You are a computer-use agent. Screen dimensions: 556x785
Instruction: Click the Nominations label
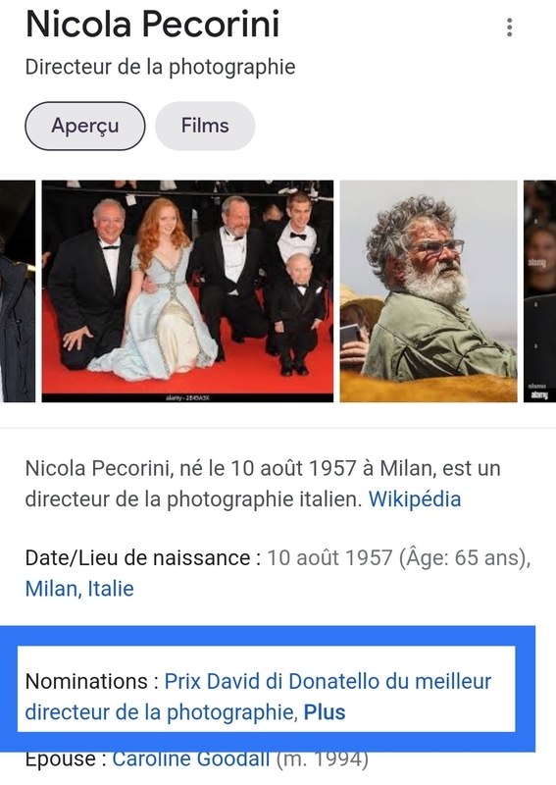tap(91, 681)
